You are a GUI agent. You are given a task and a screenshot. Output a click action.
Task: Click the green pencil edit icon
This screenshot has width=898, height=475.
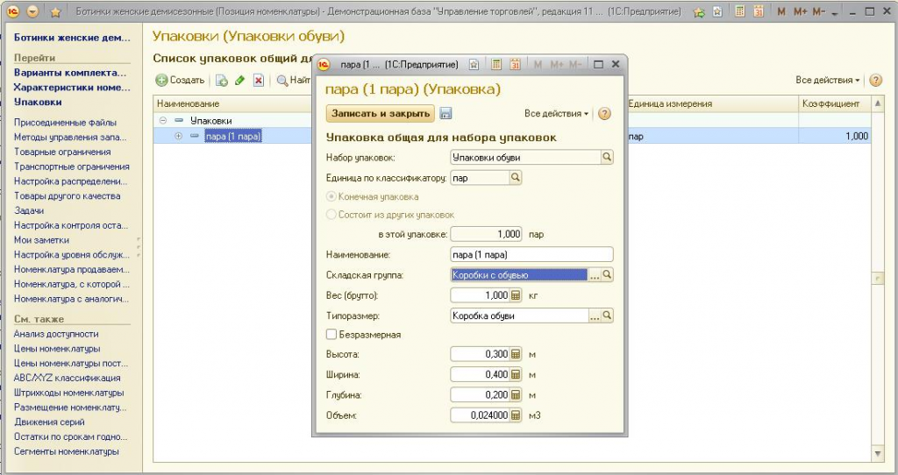coord(240,81)
